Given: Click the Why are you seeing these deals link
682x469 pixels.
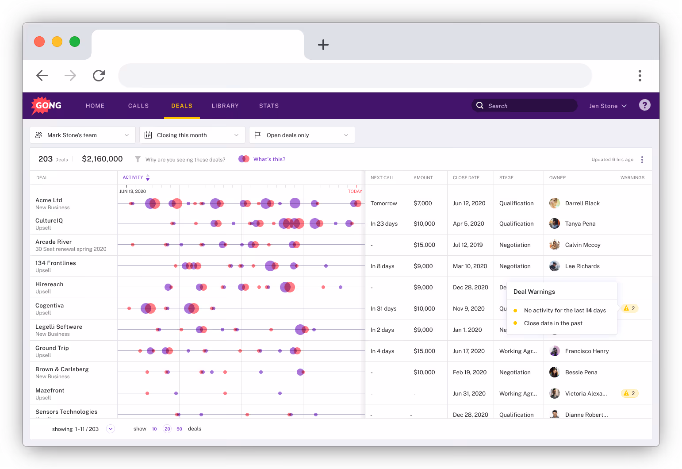Looking at the screenshot, I should pyautogui.click(x=185, y=159).
